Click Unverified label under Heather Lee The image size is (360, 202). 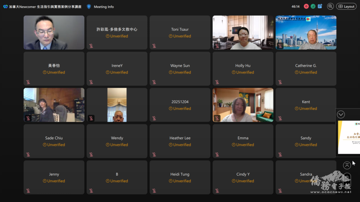point(180,145)
